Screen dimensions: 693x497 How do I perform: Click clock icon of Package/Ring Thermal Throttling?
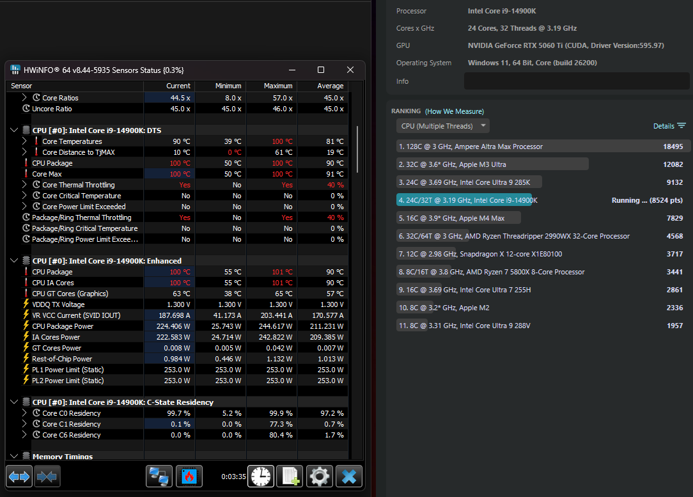coord(26,217)
